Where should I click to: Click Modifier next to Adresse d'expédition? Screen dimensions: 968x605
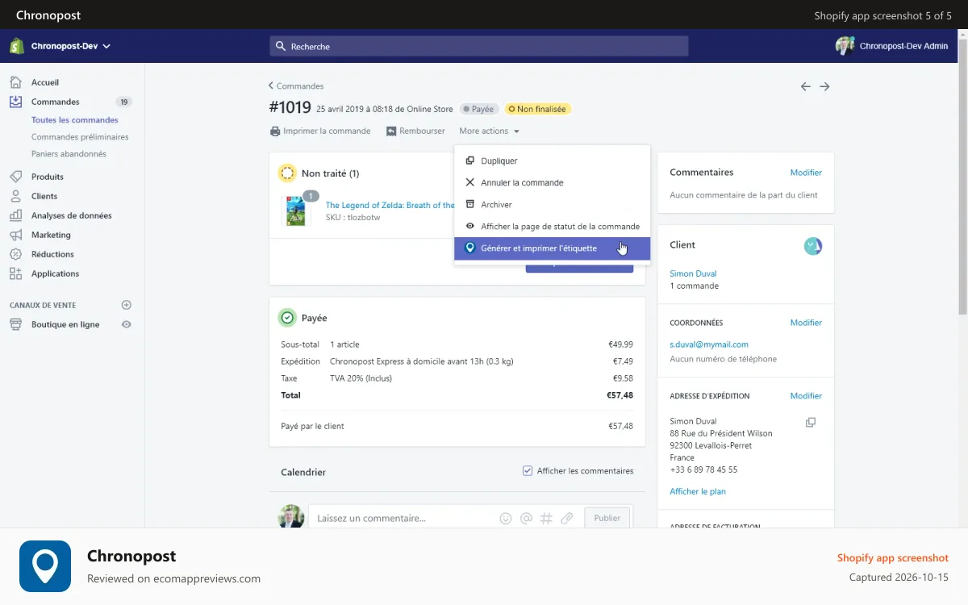[806, 396]
